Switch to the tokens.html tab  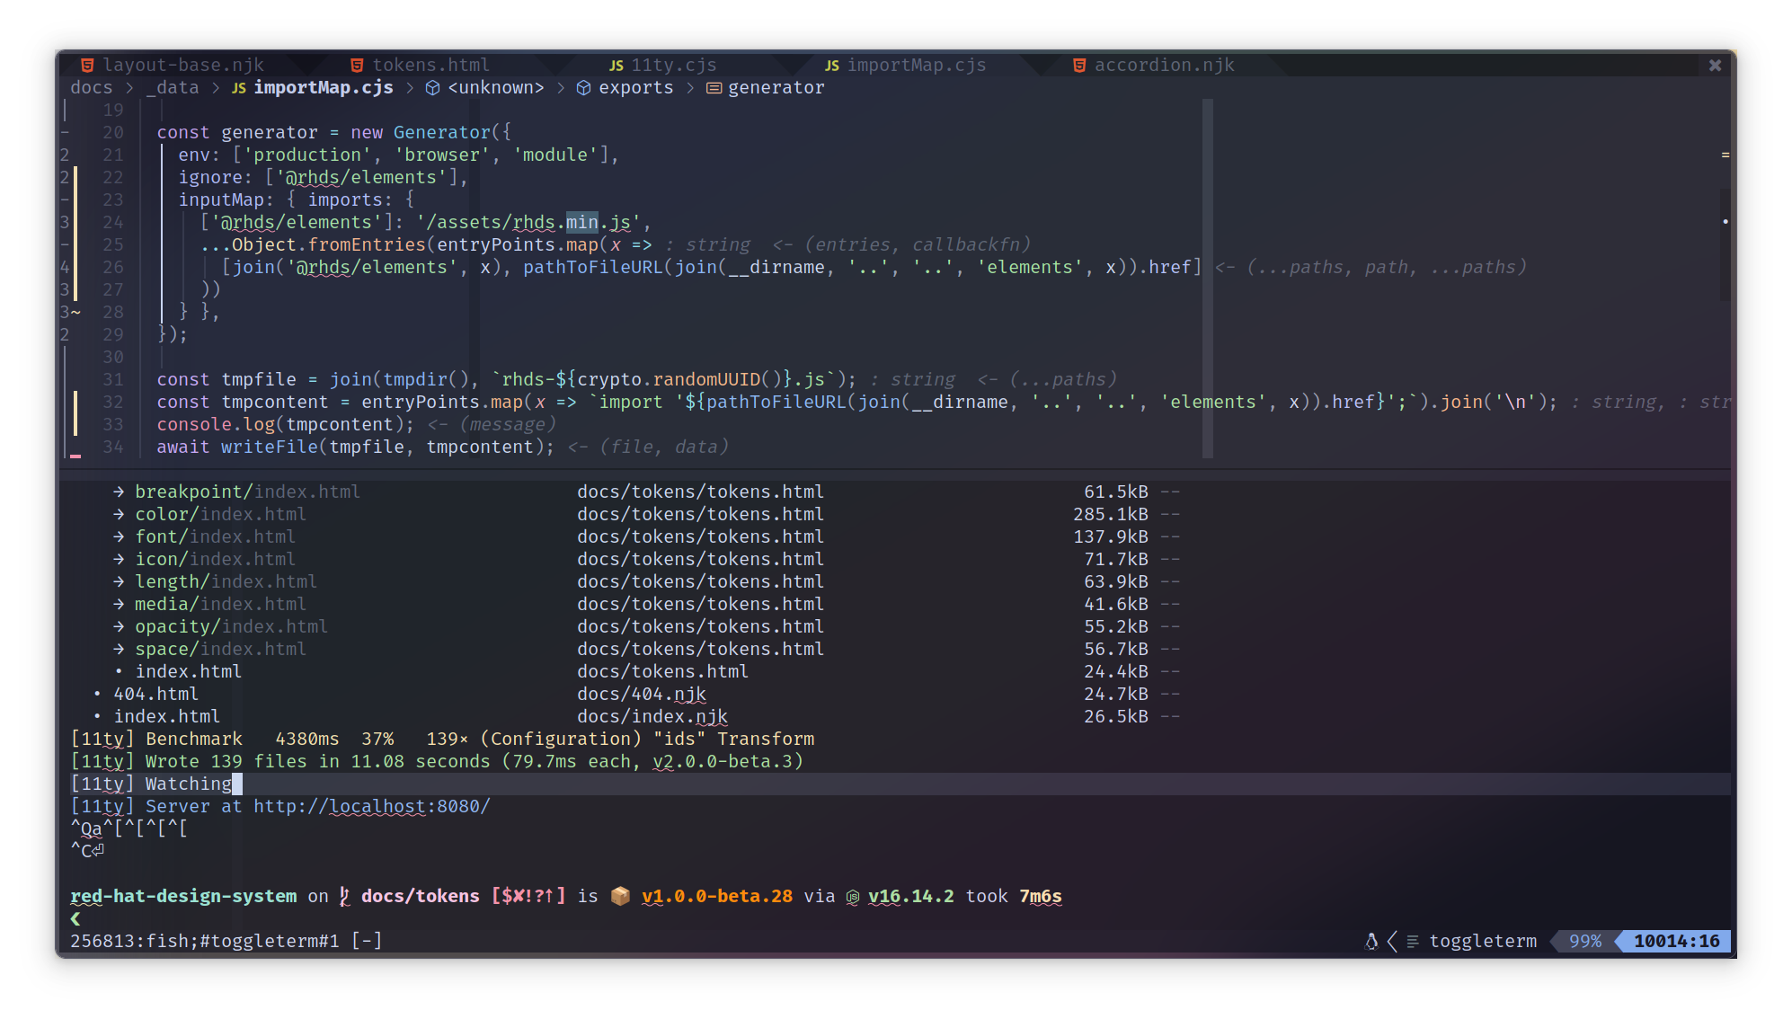[431, 64]
